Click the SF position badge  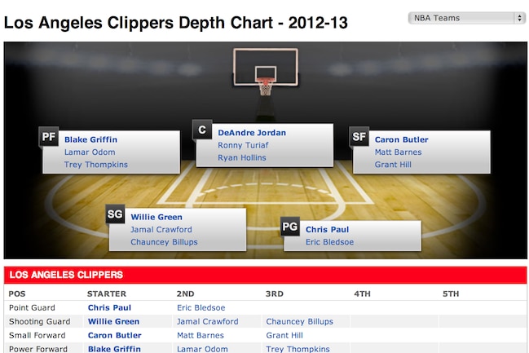(x=359, y=137)
